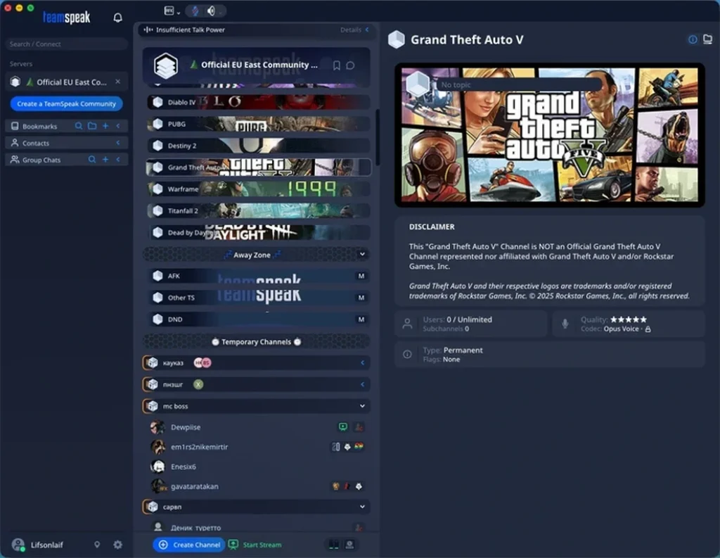The width and height of the screenshot is (720, 558).
Task: Add a new bookmark with plus
Action: coord(105,126)
